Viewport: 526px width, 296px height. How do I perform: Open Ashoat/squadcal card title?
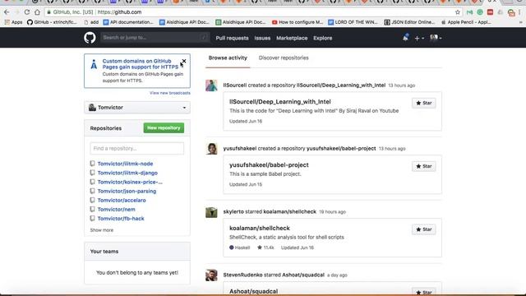point(254,291)
